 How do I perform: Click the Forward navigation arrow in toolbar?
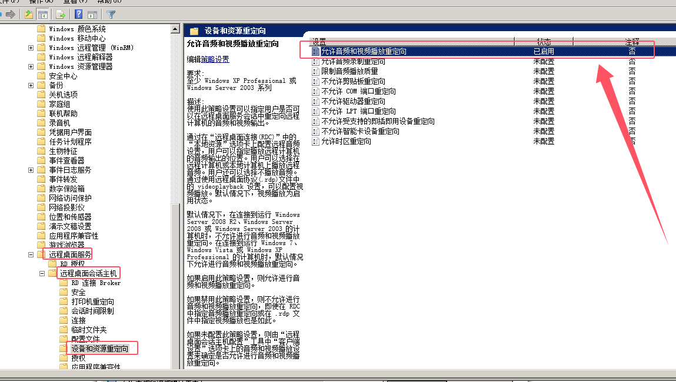click(10, 14)
